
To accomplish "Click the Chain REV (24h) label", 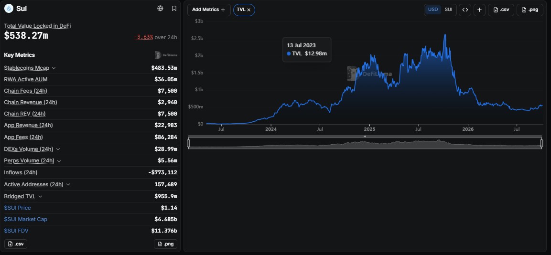I will pos(25,114).
